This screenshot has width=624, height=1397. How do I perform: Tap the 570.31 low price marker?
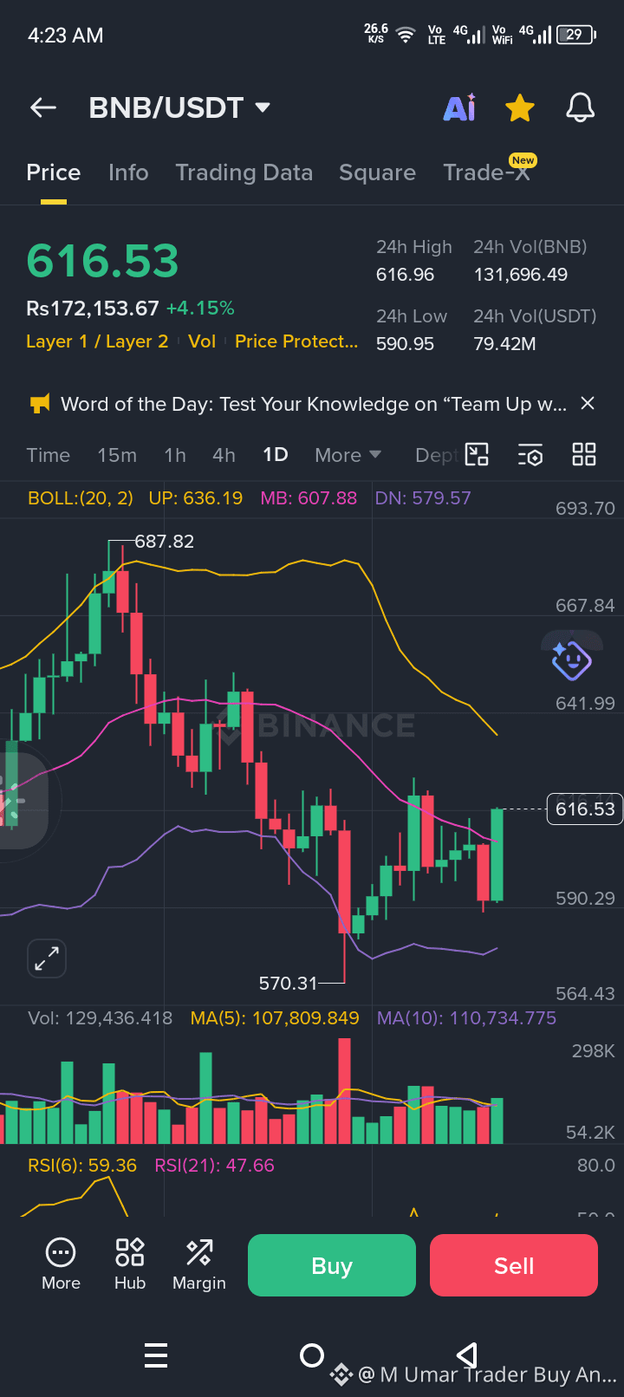289,983
